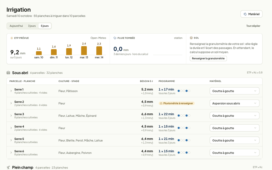Expand the Serre 5 row chevron
The height and width of the screenshot is (170, 272).
[x=11, y=140]
